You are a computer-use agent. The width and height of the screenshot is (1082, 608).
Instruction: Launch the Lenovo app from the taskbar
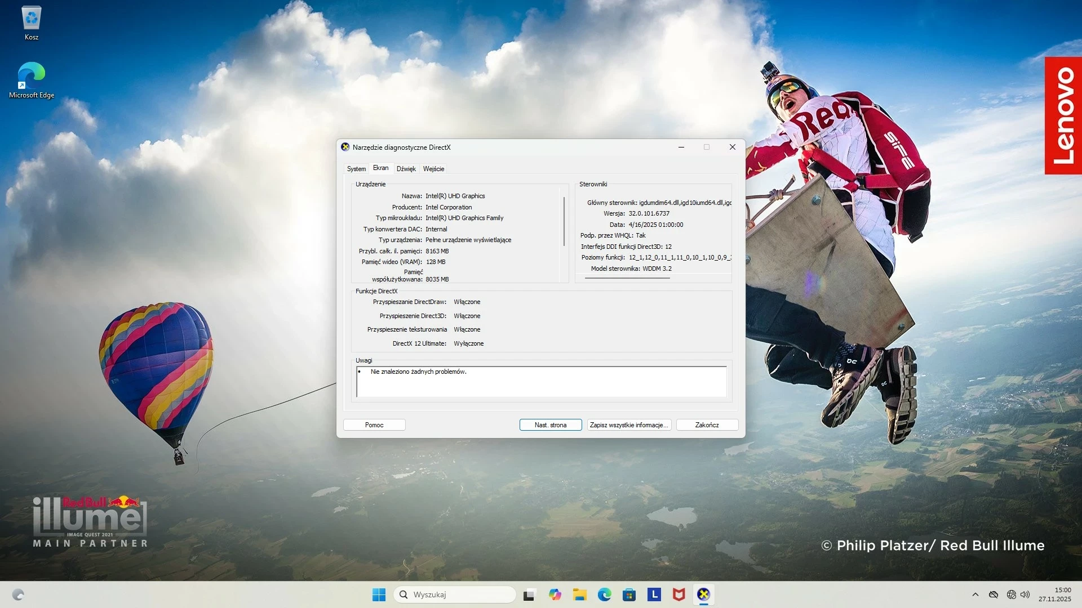[x=654, y=594]
